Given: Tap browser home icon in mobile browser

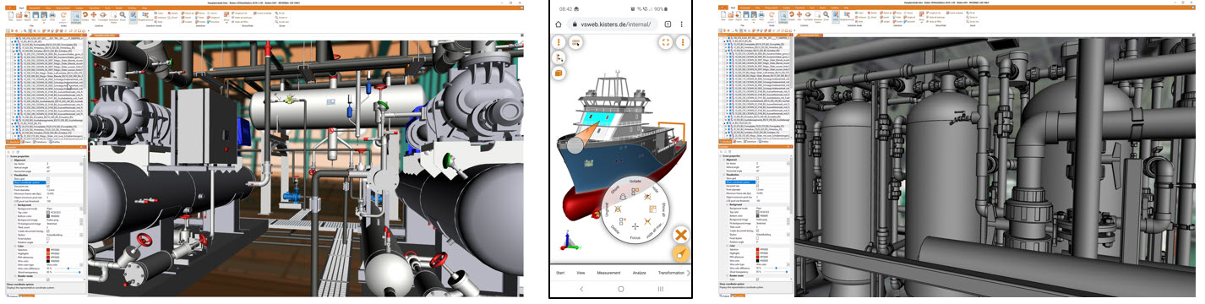Looking at the screenshot, I should click(x=559, y=24).
